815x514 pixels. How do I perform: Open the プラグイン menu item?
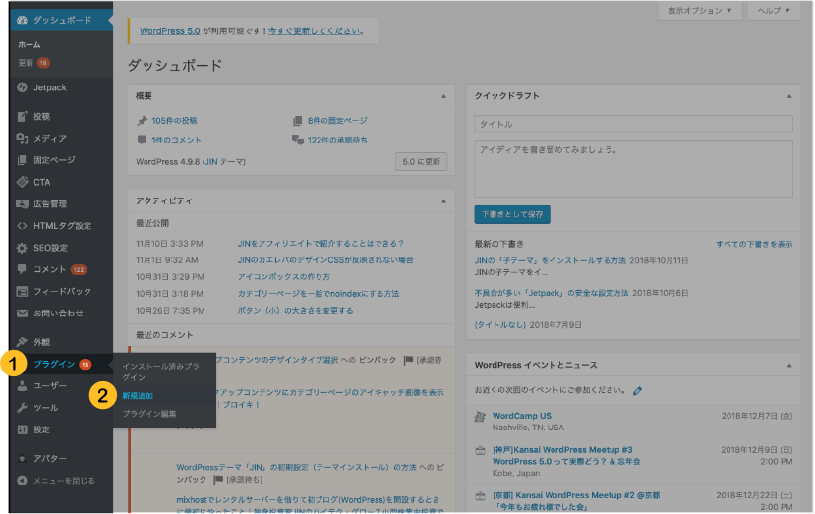[x=54, y=364]
